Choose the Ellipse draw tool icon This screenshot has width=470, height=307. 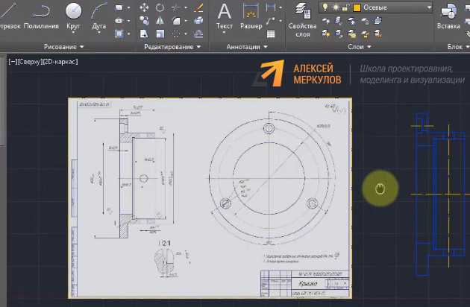click(119, 21)
